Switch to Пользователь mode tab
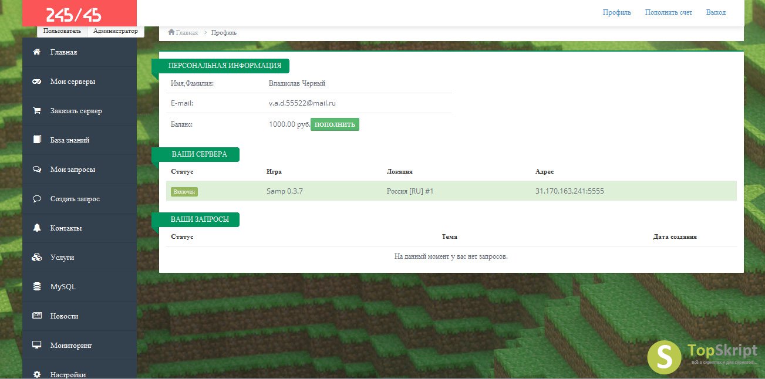Screen dimensions: 765x379 [62, 31]
